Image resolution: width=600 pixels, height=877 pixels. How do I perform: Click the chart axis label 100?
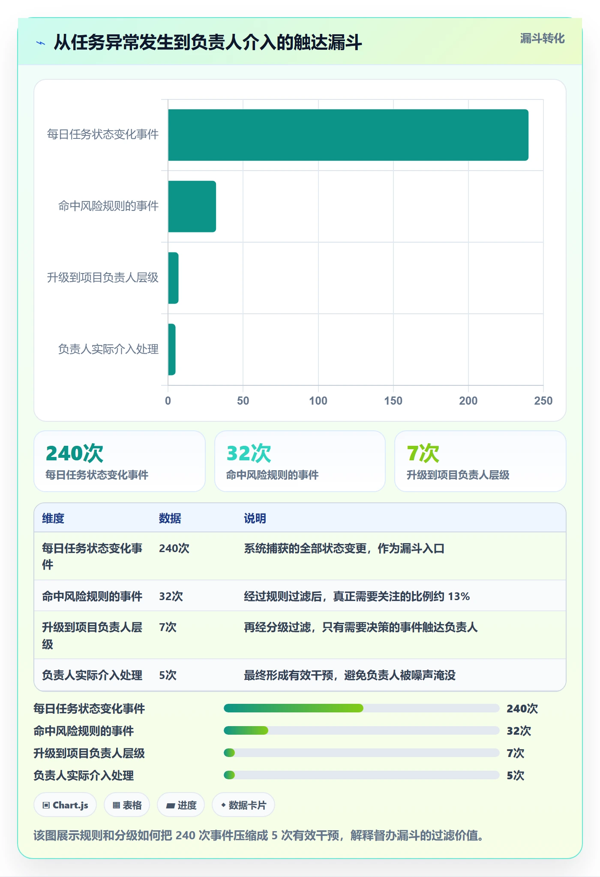[x=318, y=401]
